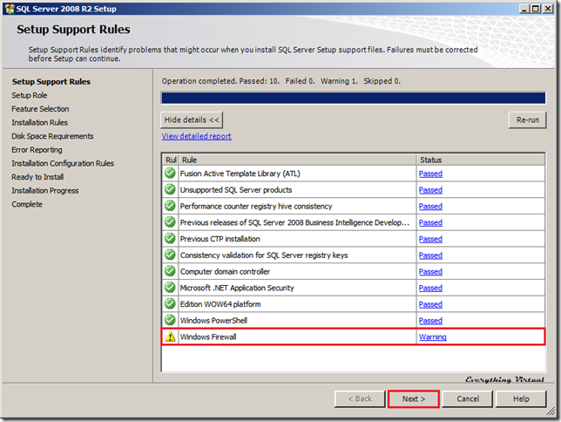Viewport: 561px width, 422px height.
Task: Click the Fusion Active Template Library rule name
Action: pyautogui.click(x=240, y=174)
